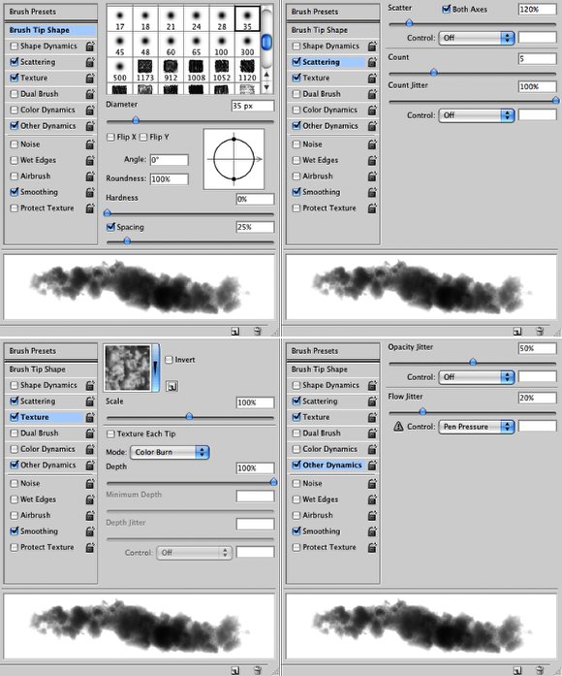Open the Pen Pressure control dropdown
This screenshot has width=562, height=676.
(477, 427)
